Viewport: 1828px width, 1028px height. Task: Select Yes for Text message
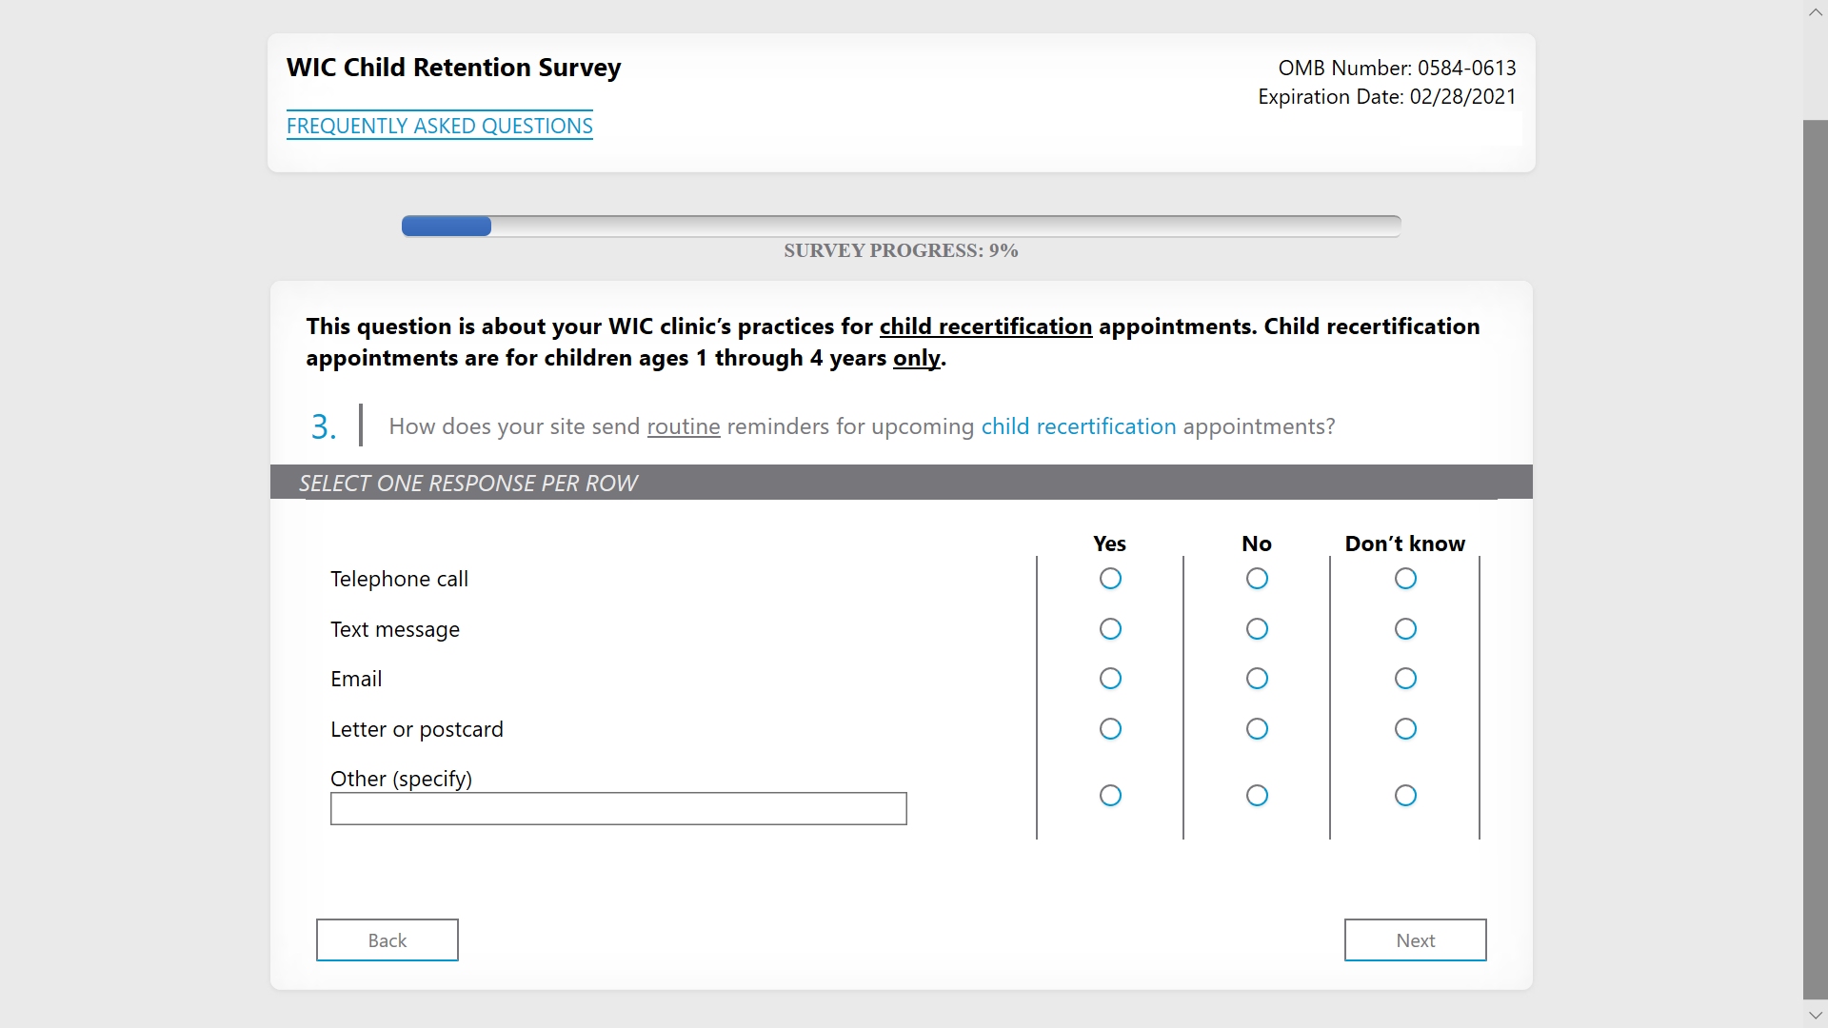pos(1110,629)
